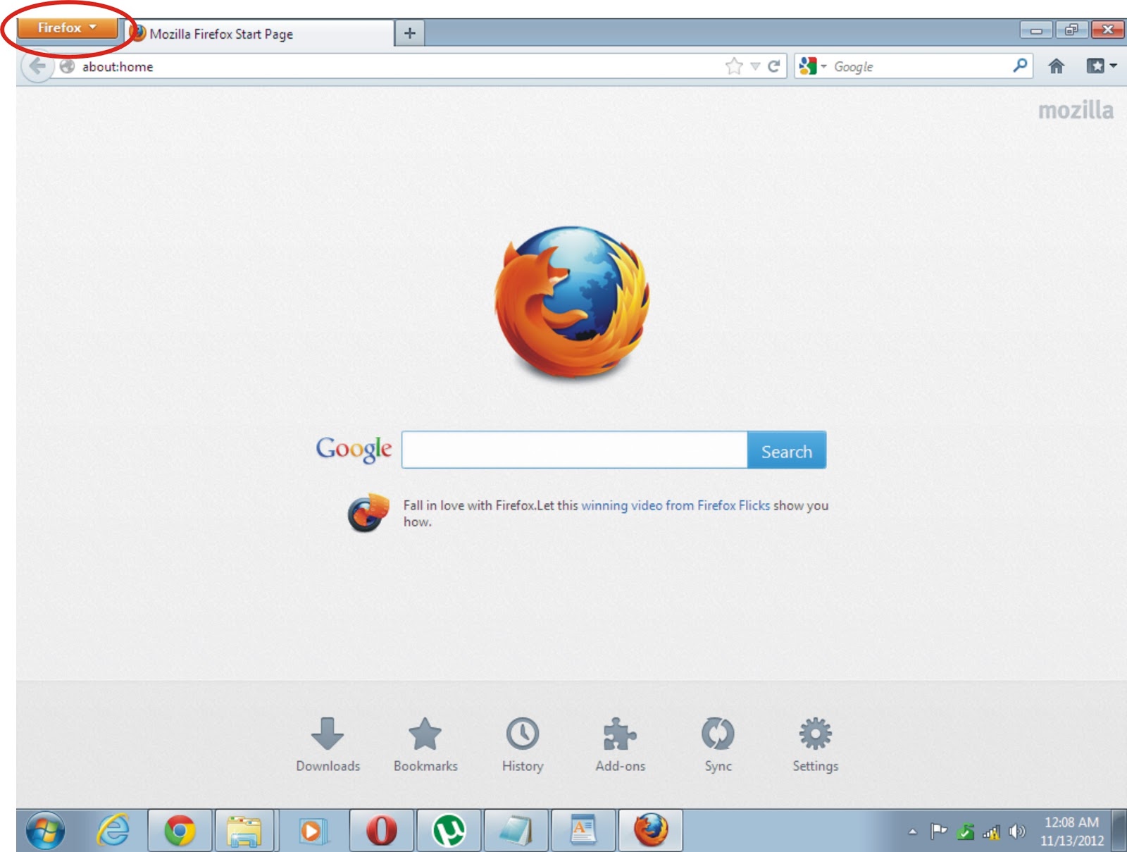Open a new tab with the plus button
Image resolution: width=1127 pixels, height=852 pixels.
pos(410,33)
